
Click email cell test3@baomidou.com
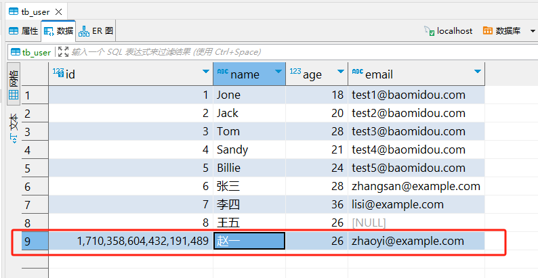pos(417,131)
